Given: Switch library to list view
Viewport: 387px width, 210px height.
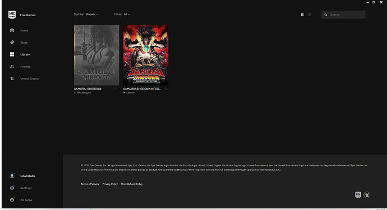Looking at the screenshot, I should pos(309,15).
